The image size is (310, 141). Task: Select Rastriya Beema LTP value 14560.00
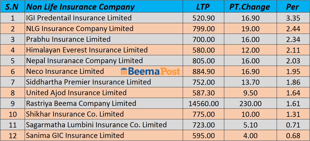point(203,104)
